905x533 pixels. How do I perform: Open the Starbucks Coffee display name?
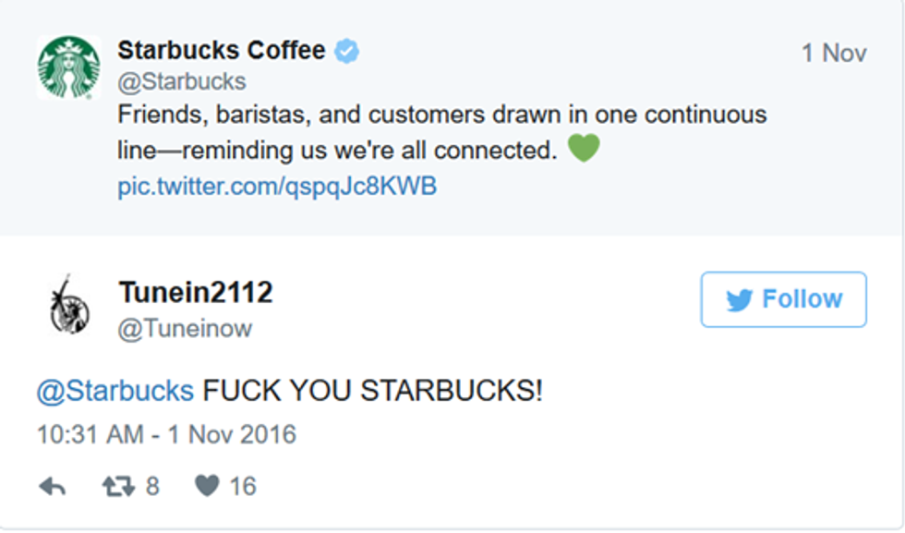tap(221, 51)
